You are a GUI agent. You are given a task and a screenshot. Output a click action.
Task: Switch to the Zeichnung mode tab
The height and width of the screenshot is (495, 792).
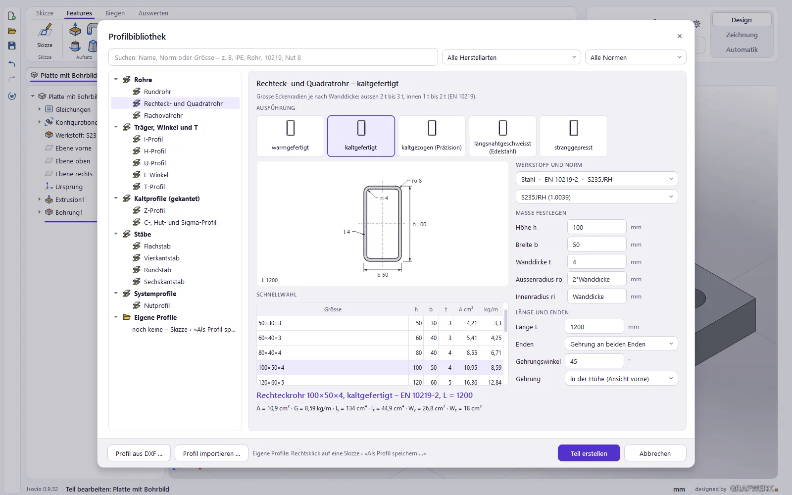pyautogui.click(x=742, y=35)
